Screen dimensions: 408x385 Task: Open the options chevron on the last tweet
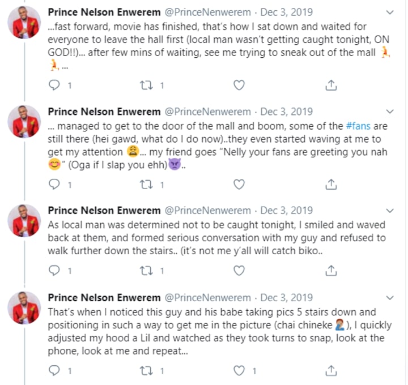point(390,297)
